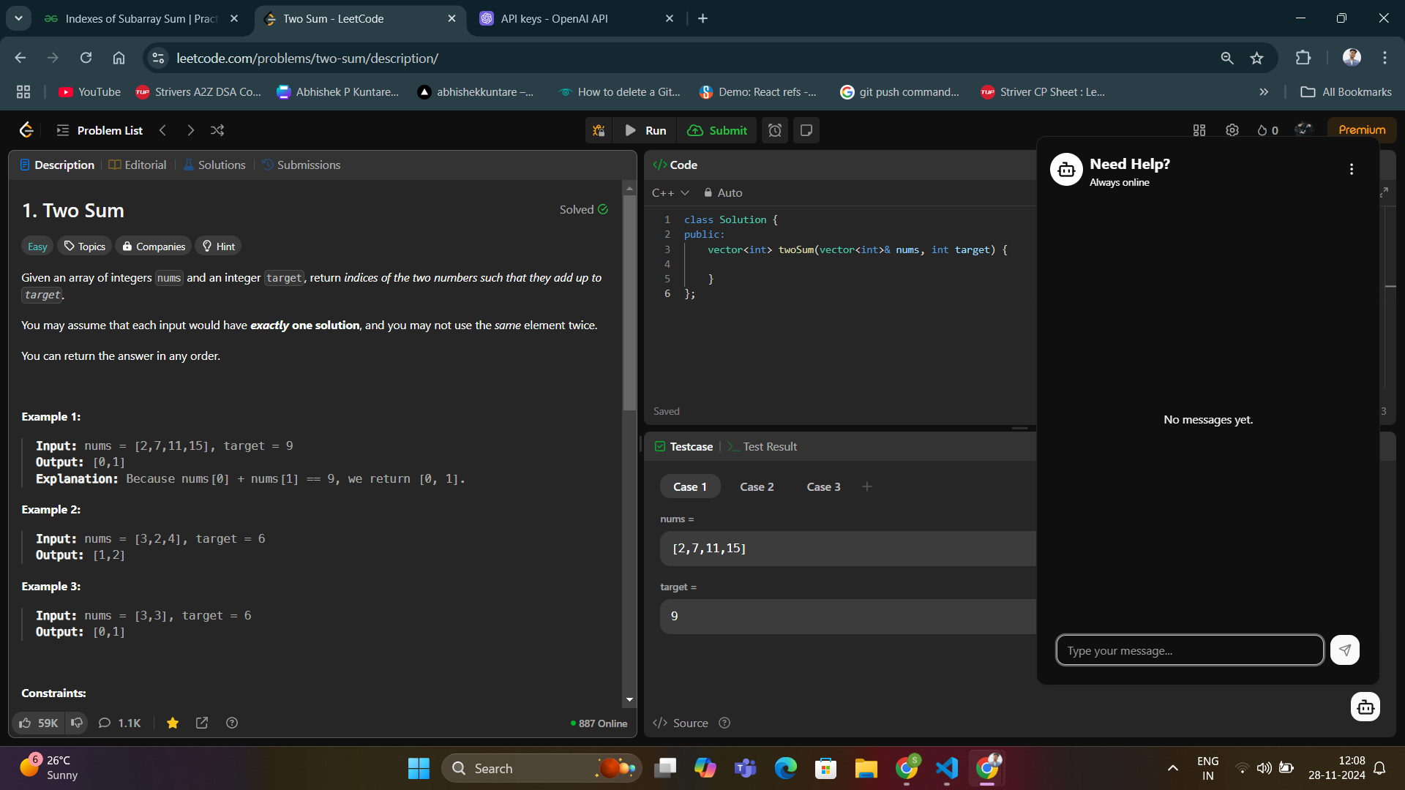Select the Case 2 testcase
Viewport: 1405px width, 790px height.
click(x=756, y=486)
